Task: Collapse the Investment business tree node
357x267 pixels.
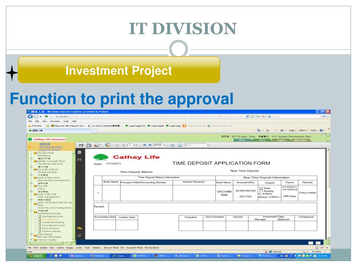Action: 31,211
